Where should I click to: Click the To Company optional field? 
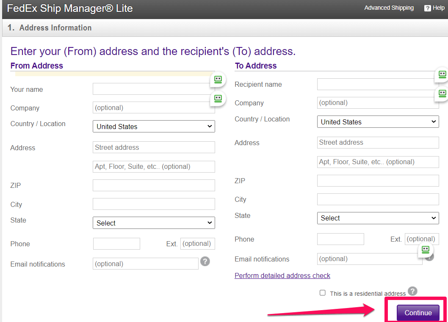378,103
